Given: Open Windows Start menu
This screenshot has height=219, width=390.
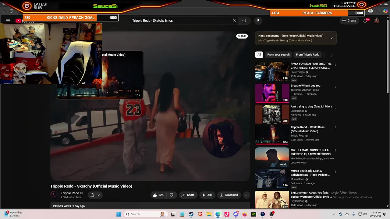Looking at the screenshot, I should point(119,214).
